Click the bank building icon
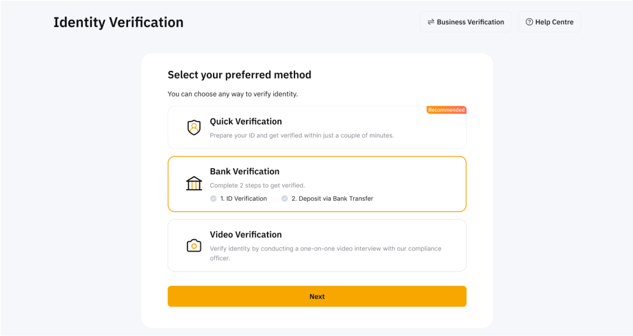The image size is (633, 336). pos(194,184)
